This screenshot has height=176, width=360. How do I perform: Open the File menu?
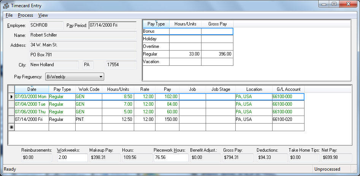(x=9, y=15)
